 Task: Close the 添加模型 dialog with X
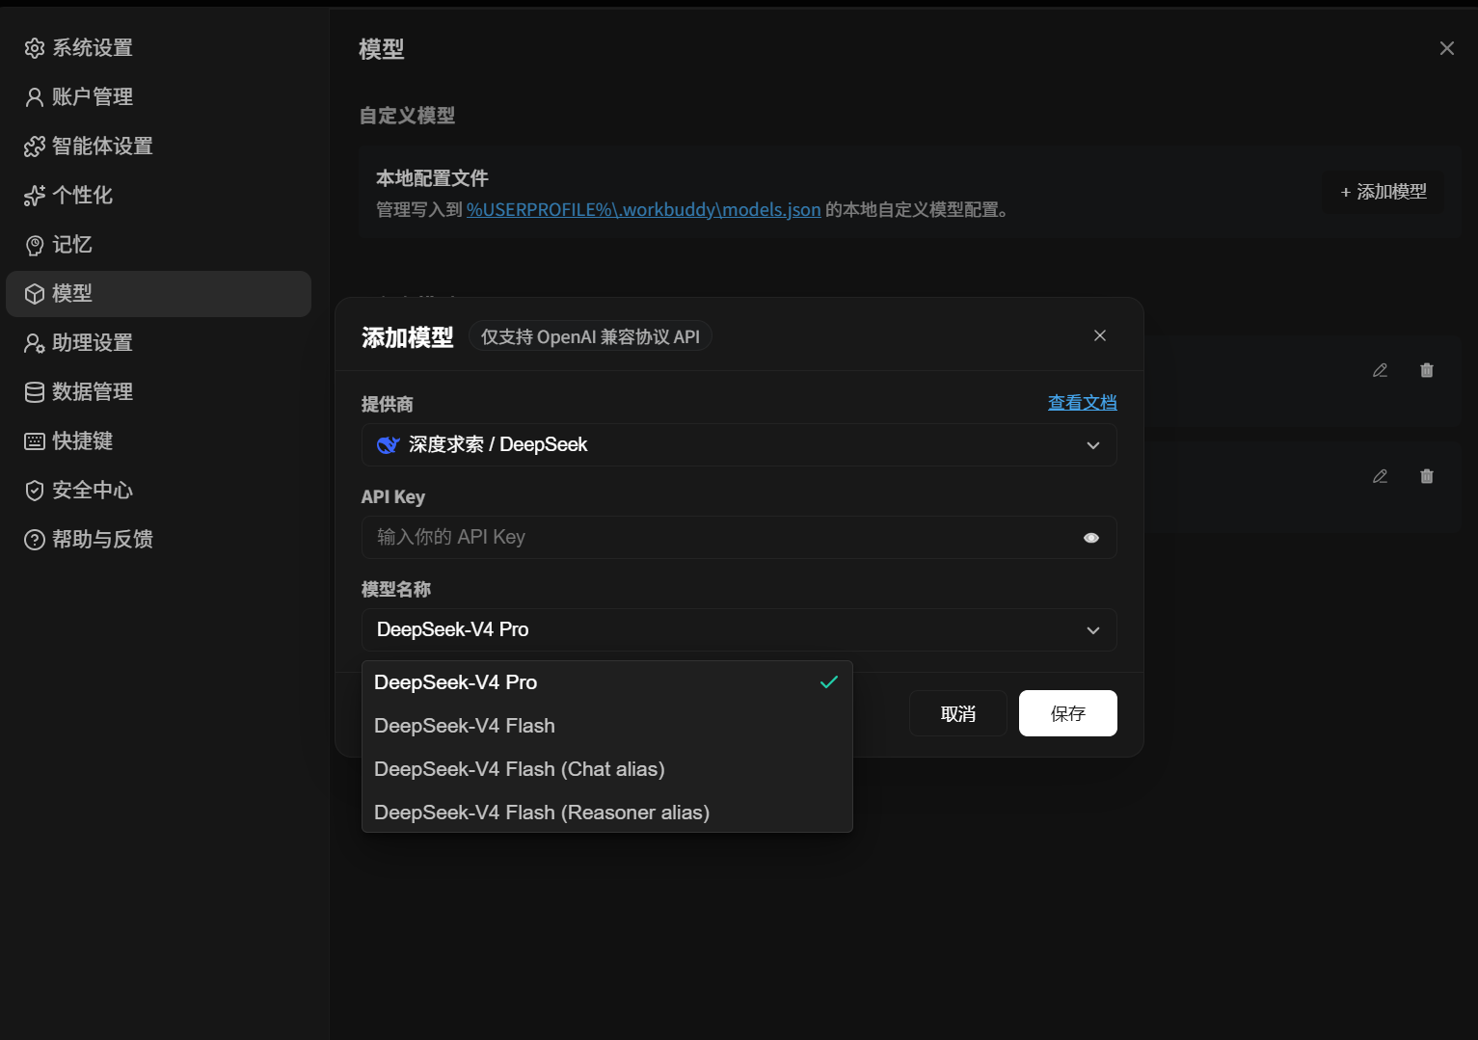(1100, 335)
